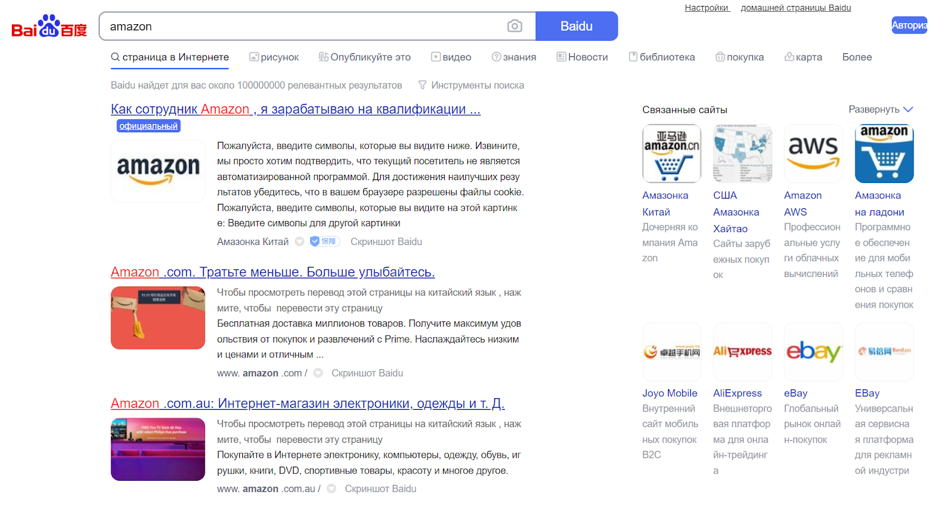
Task: Open Инструменты поиска search tools filter
Action: pyautogui.click(x=471, y=85)
